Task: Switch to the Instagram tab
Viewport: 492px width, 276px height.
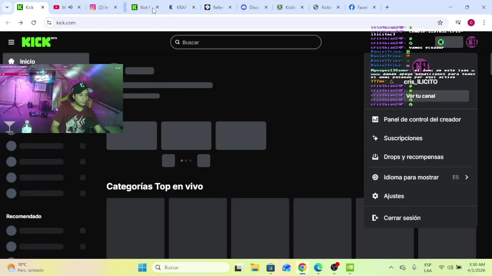Action: 104,7
